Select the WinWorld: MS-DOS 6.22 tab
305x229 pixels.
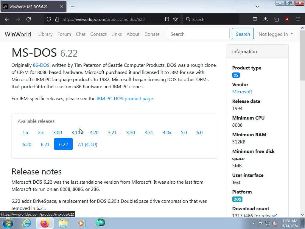click(x=33, y=7)
